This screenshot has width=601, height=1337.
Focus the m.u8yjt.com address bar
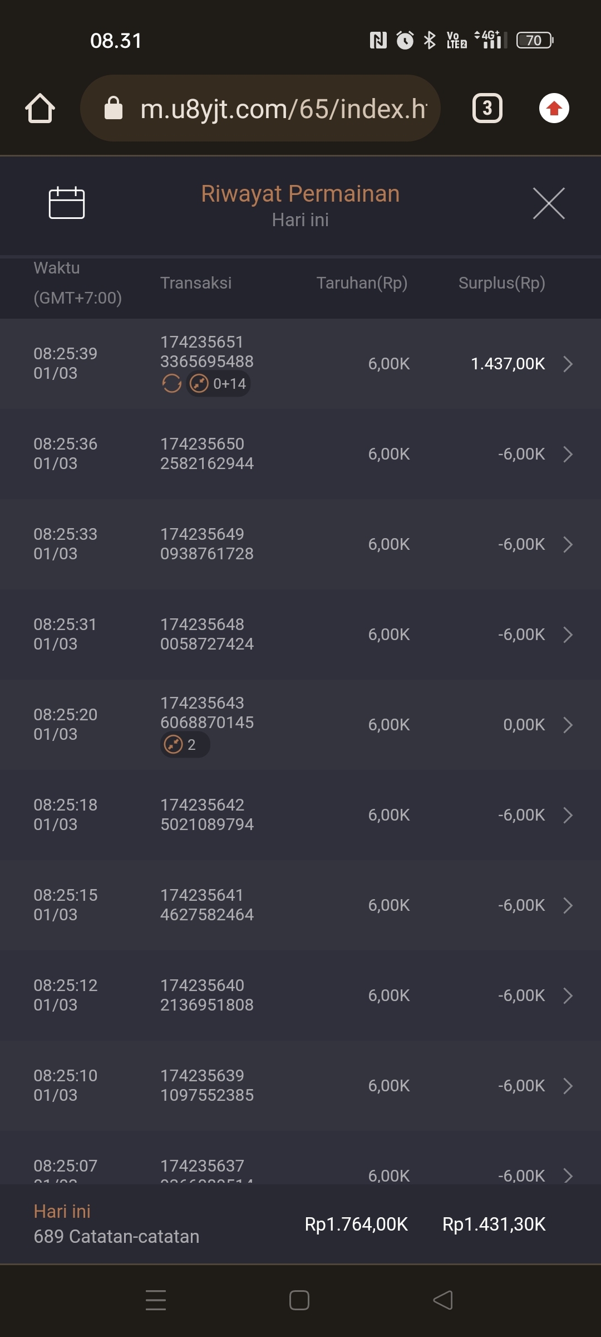283,109
